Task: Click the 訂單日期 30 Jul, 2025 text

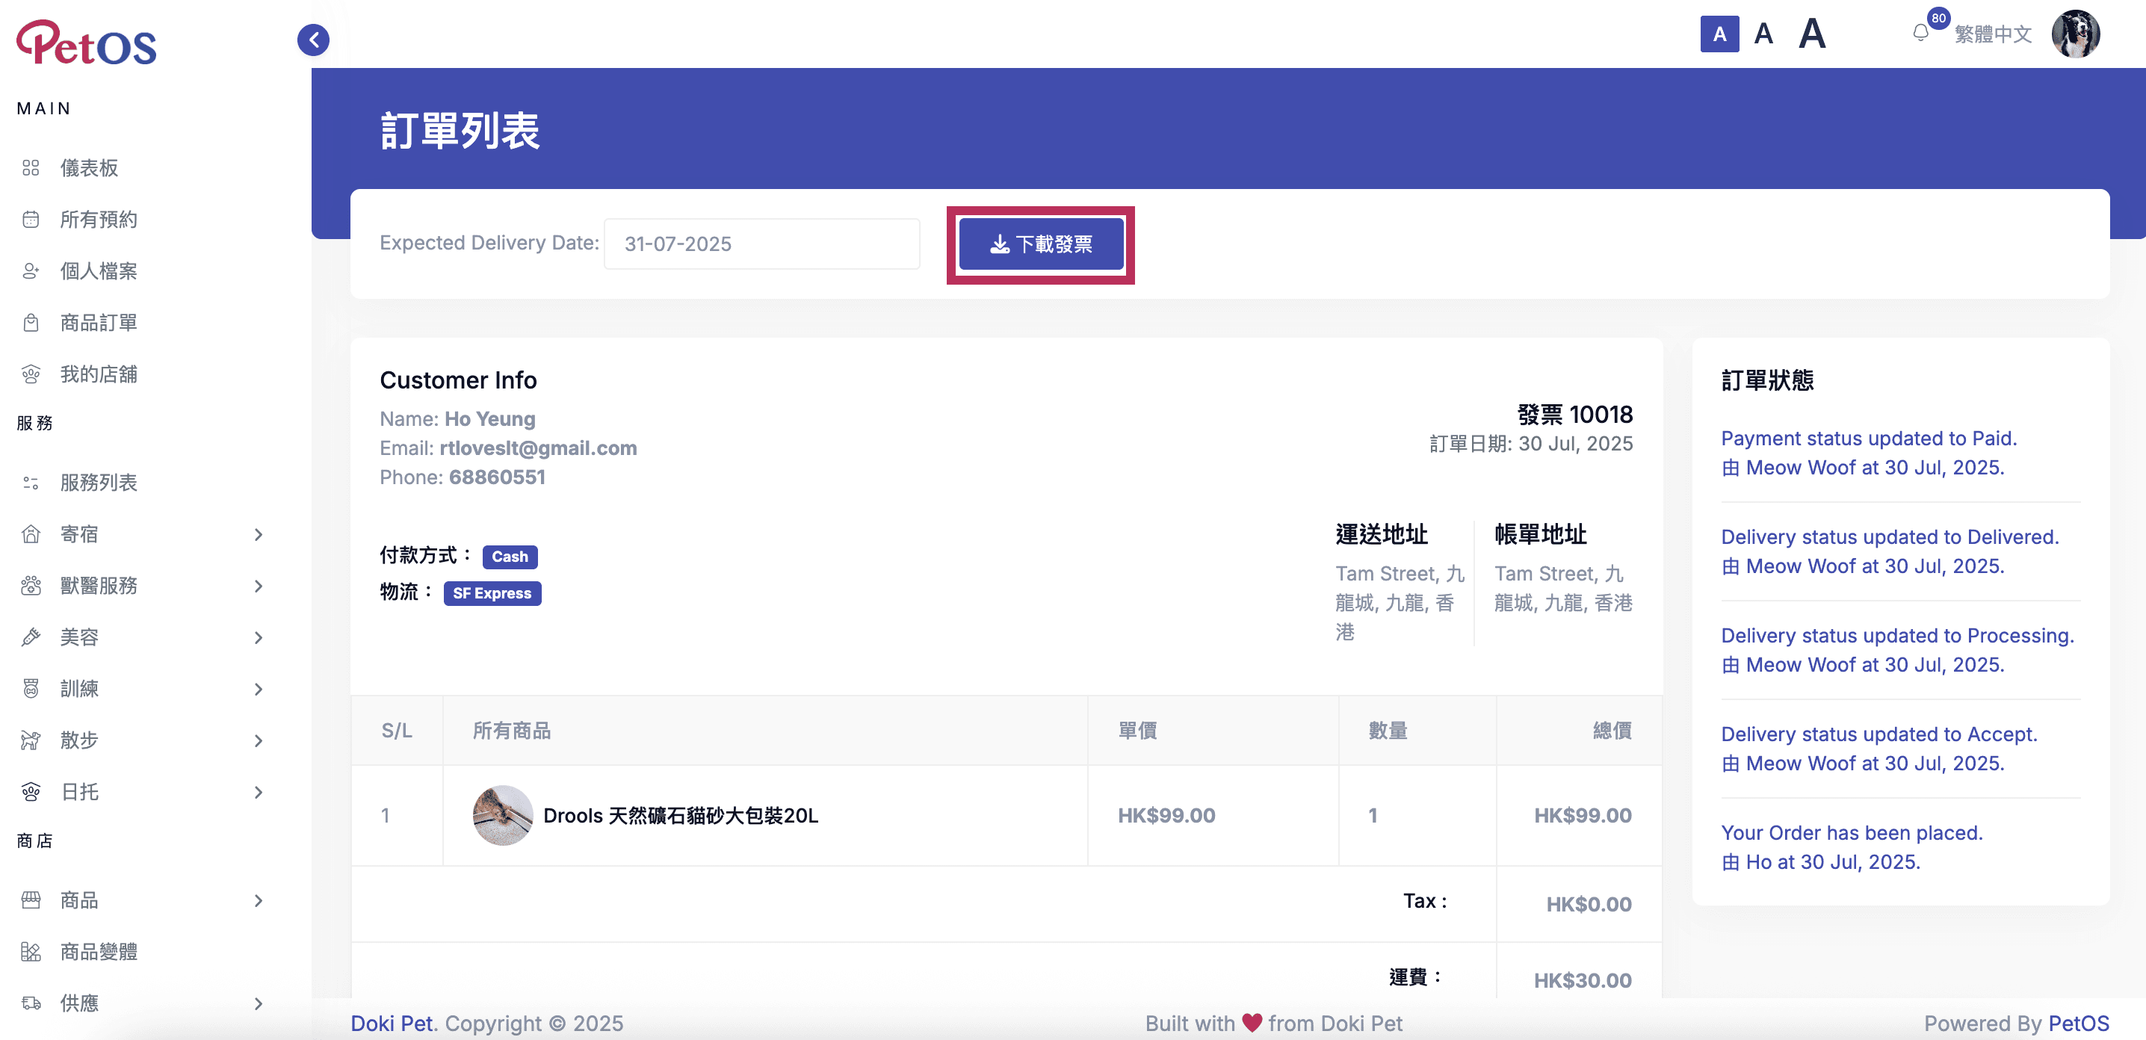Action: click(1531, 444)
